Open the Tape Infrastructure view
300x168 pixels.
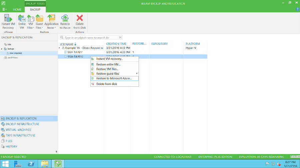[20, 135]
